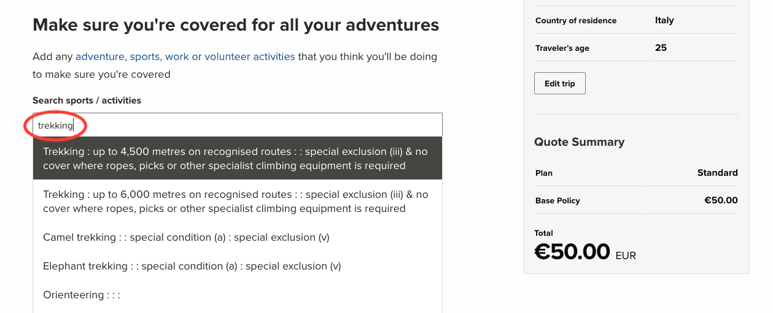Click the Italy country of residence value
Viewport: 773px width, 313px height.
tap(664, 20)
